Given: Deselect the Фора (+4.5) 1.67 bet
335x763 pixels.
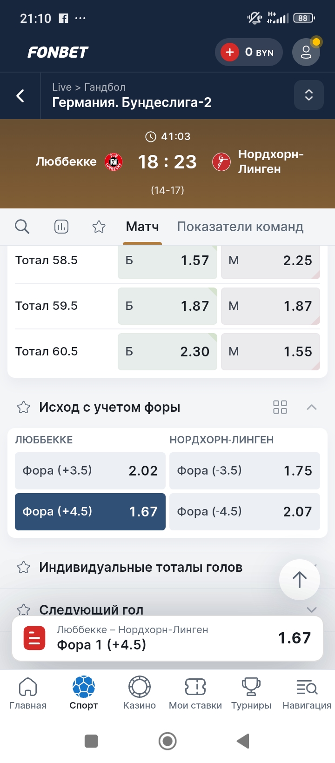Looking at the screenshot, I should [90, 512].
